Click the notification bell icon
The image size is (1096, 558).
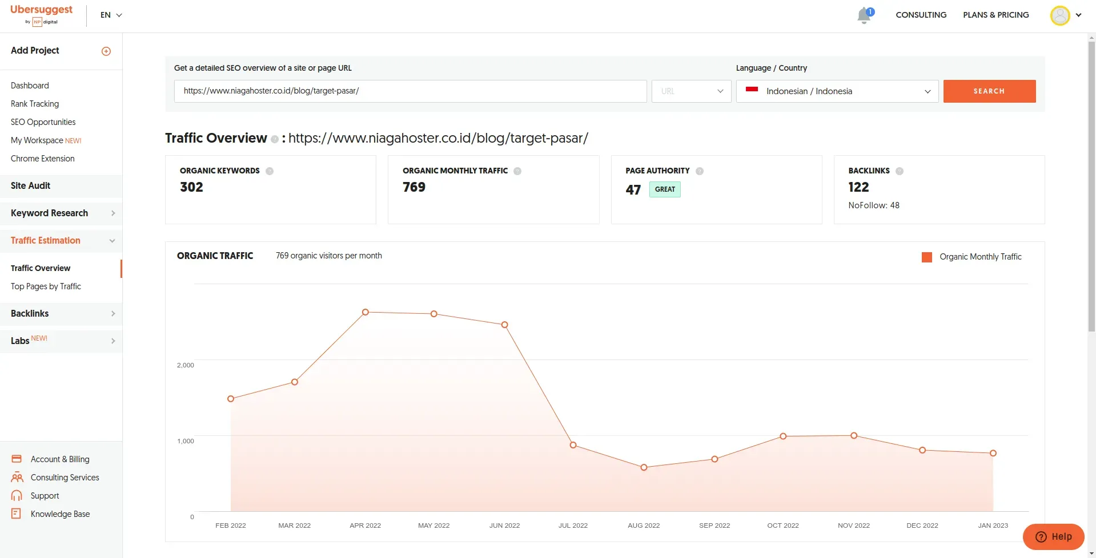click(x=864, y=15)
